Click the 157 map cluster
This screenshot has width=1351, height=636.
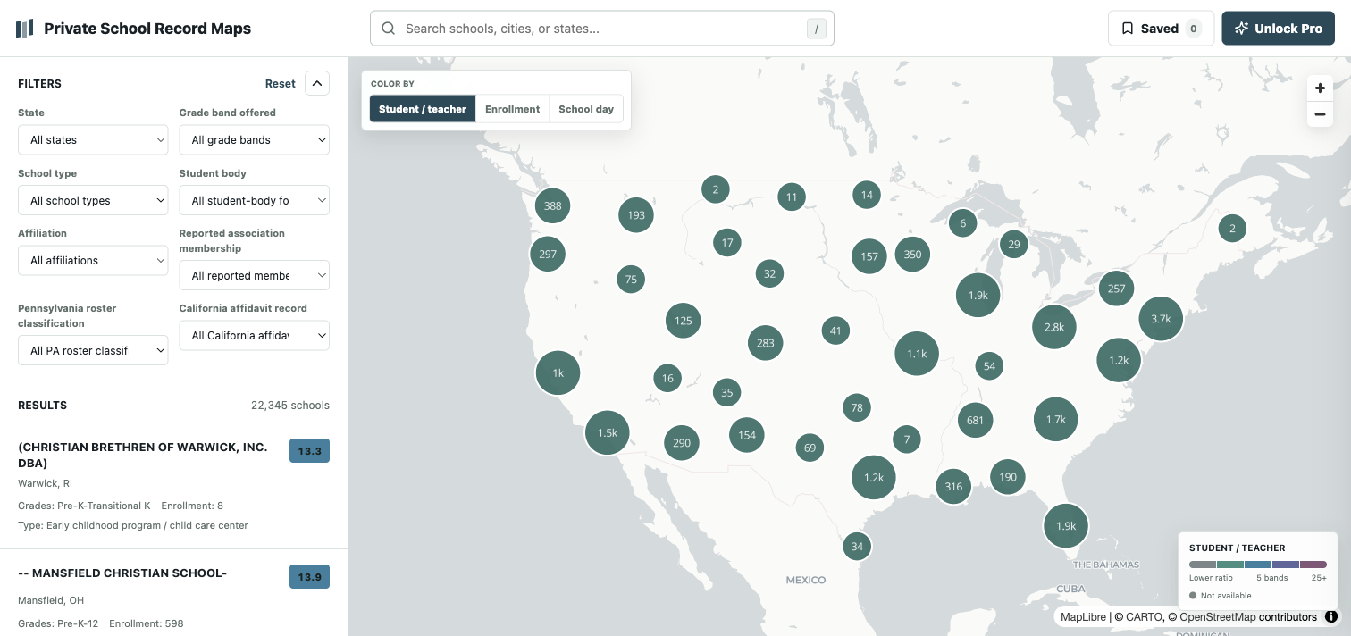869,256
